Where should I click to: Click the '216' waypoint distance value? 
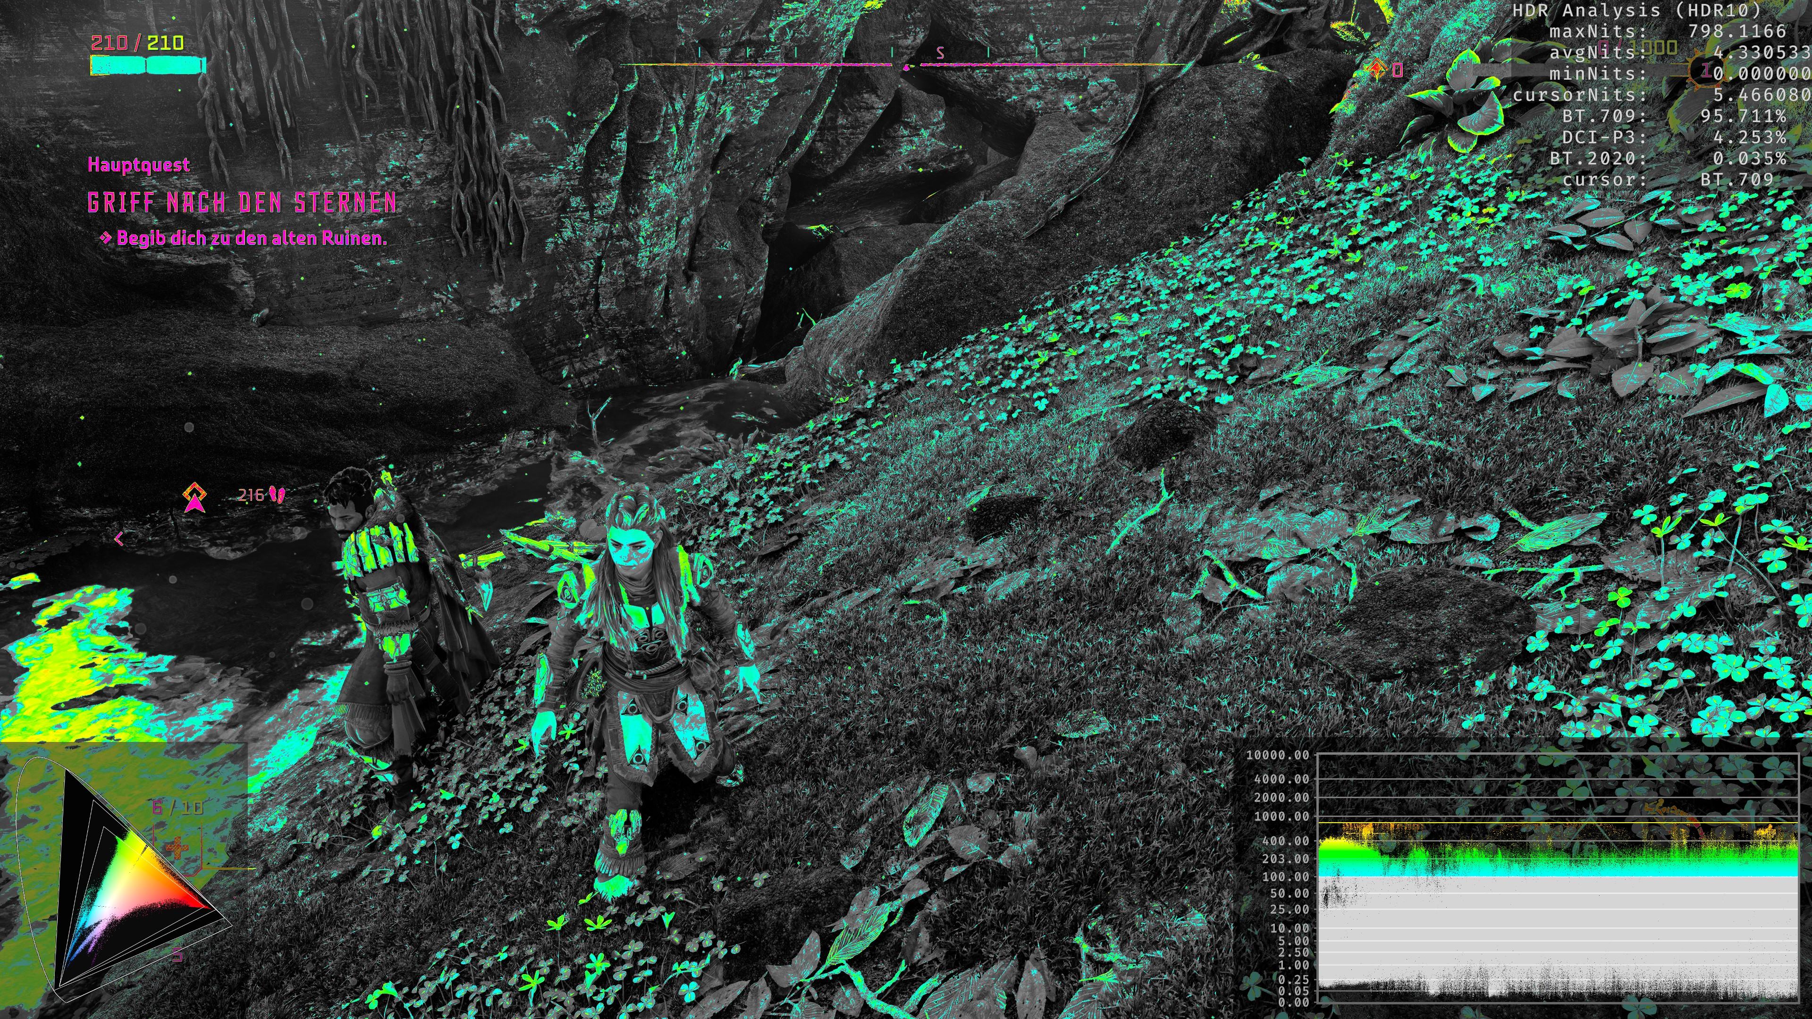(251, 495)
